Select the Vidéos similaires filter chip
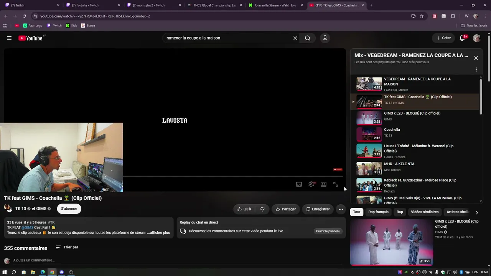 tap(425, 212)
